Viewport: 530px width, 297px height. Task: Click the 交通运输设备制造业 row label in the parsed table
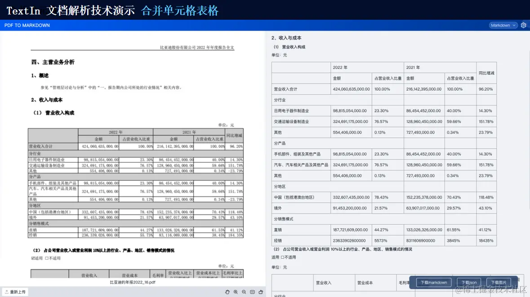pyautogui.click(x=291, y=122)
